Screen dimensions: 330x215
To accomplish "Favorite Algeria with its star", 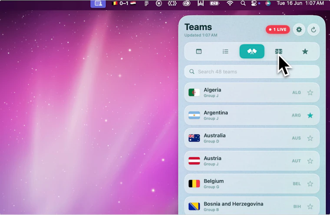I will pyautogui.click(x=310, y=93).
